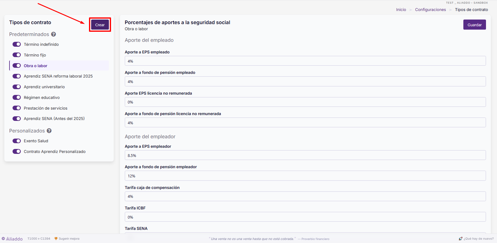The width and height of the screenshot is (497, 243).
Task: Click the Crear button
Action: (100, 25)
